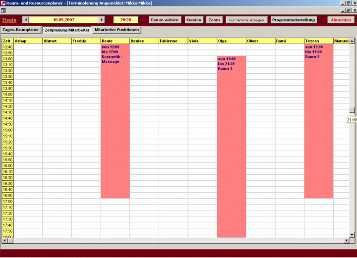Open Kunden list
The height and width of the screenshot is (258, 357).
click(x=194, y=20)
